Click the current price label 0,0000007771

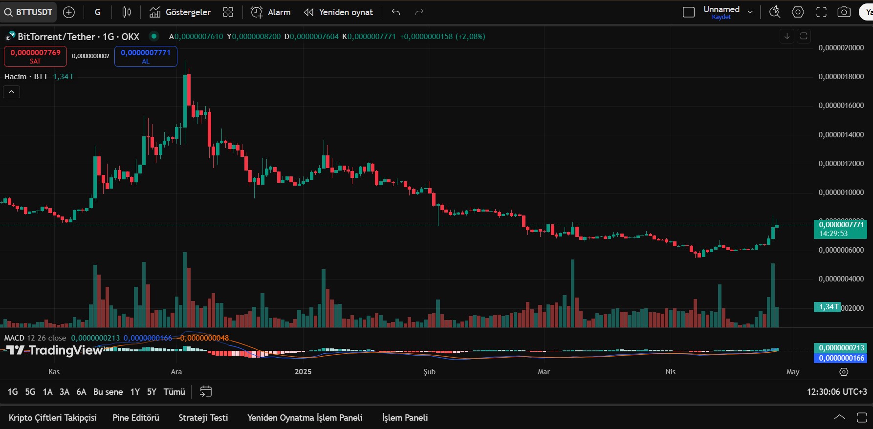coord(840,229)
